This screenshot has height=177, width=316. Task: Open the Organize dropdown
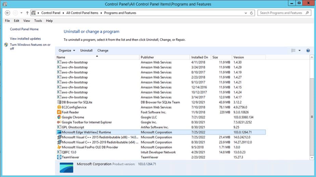point(67,51)
